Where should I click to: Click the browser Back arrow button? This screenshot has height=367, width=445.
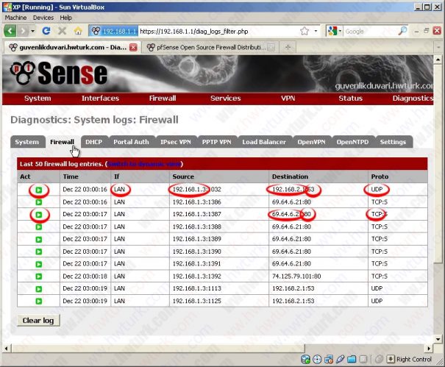pos(10,31)
